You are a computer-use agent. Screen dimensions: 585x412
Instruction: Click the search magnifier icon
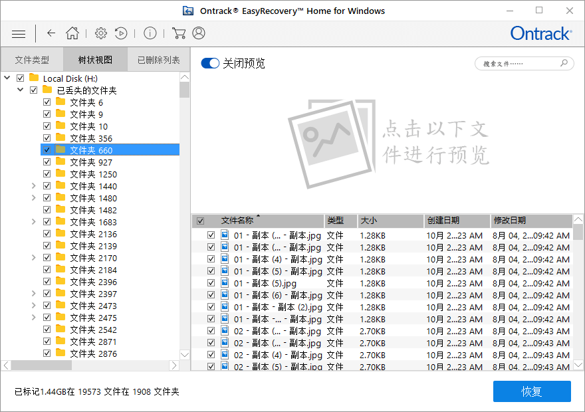[x=564, y=63]
